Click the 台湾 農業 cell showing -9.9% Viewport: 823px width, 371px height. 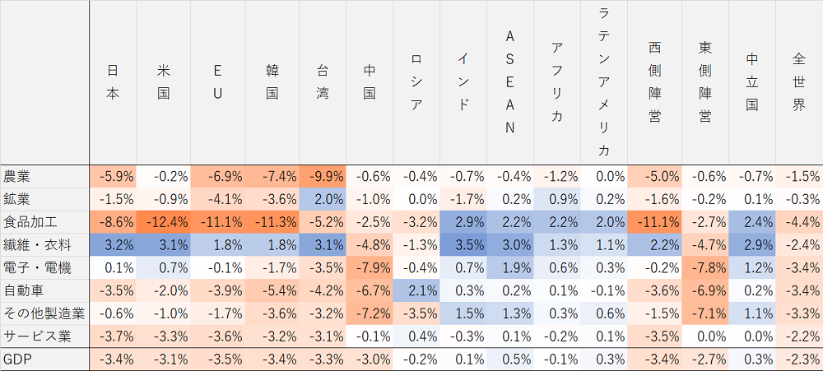tap(323, 176)
